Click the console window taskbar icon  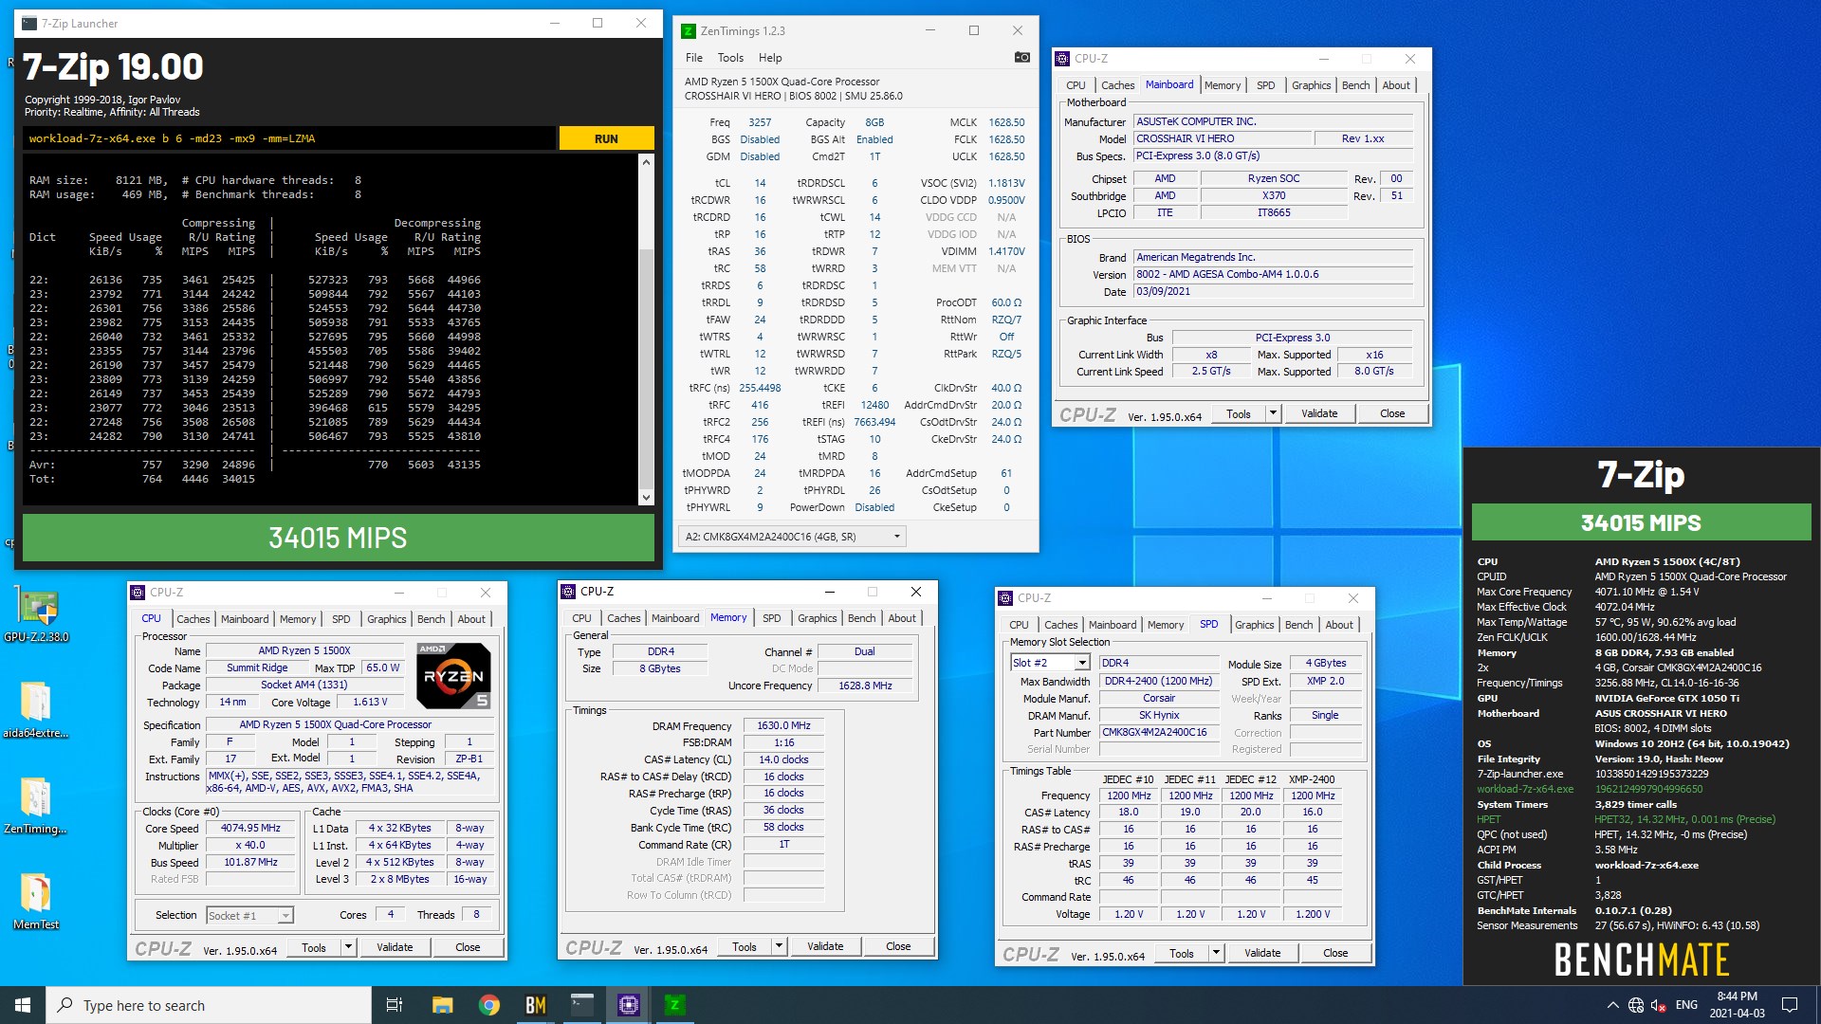(581, 1005)
